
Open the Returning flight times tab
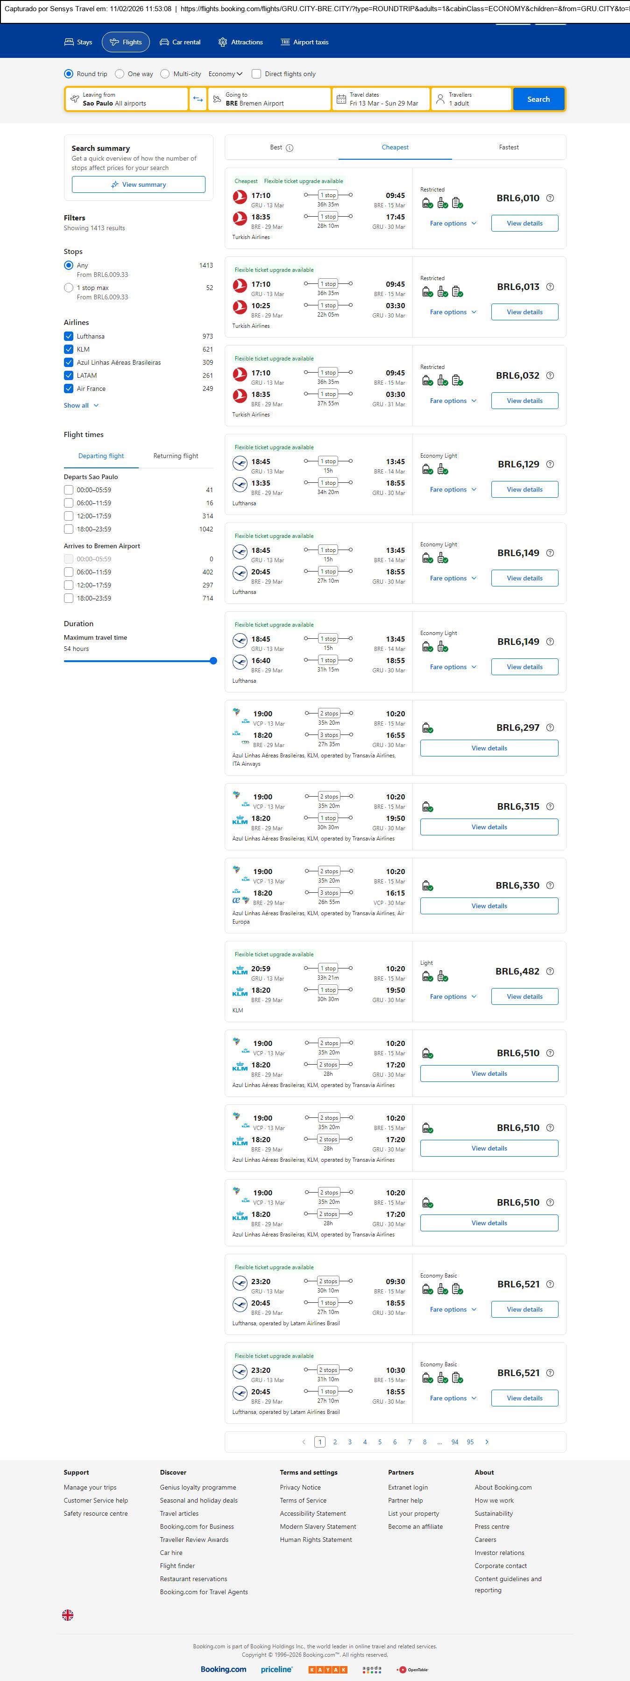tap(176, 456)
